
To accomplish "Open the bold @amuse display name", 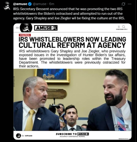I will 20,4.
